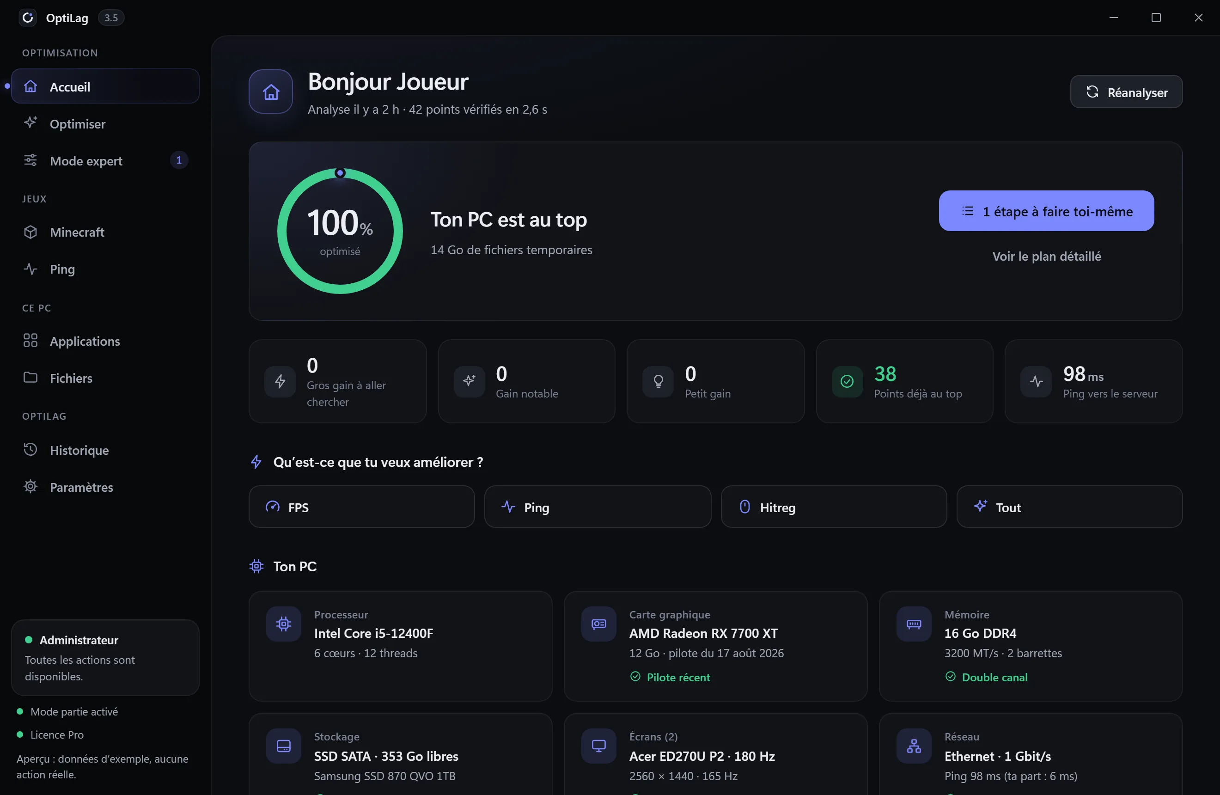Click the Réanalyser button
This screenshot has height=795, width=1220.
tap(1126, 92)
